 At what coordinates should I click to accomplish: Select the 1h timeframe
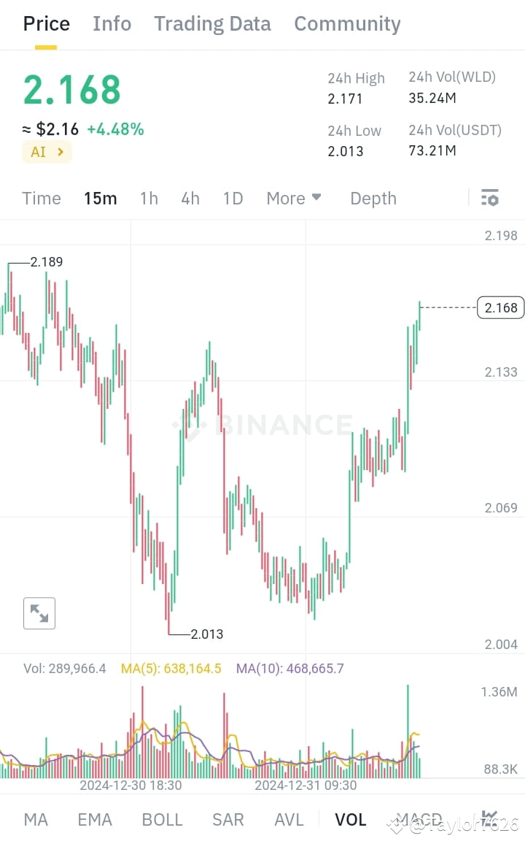(x=148, y=198)
